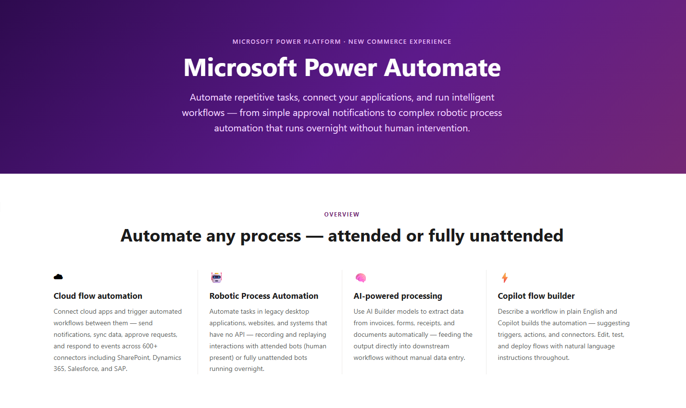
Task: Click the Automate any process section heading
Action: (342, 236)
